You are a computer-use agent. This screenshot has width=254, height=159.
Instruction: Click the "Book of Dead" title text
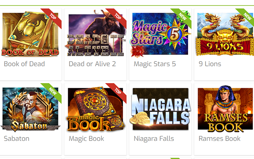point(24,64)
